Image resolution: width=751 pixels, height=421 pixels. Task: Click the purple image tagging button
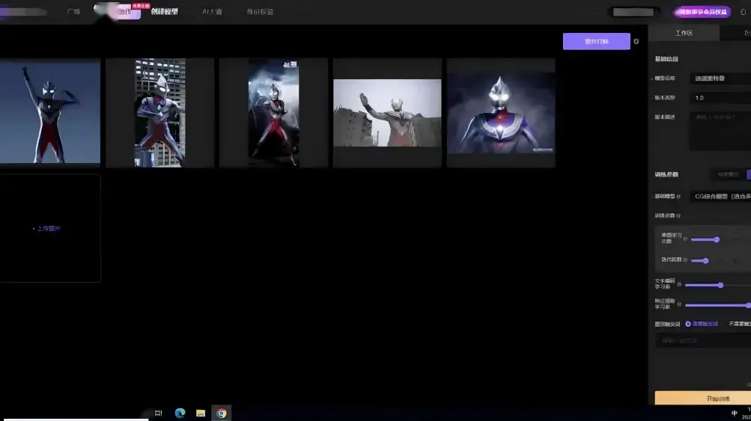pos(596,41)
